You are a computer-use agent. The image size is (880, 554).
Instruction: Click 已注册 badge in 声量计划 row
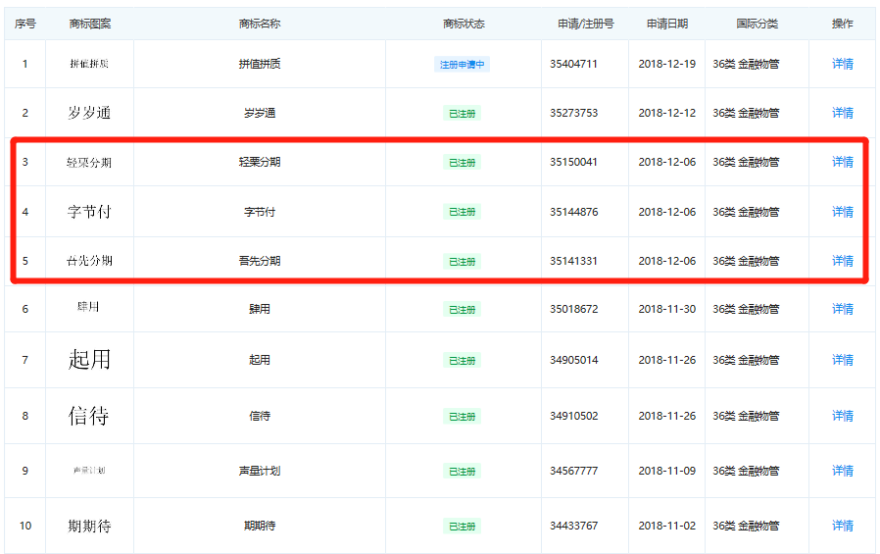pos(462,472)
